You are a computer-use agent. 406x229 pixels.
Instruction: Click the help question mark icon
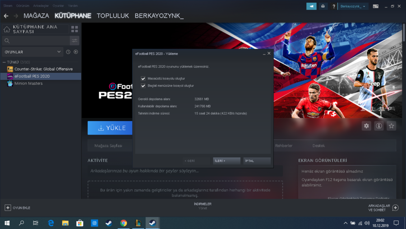tap(333, 6)
